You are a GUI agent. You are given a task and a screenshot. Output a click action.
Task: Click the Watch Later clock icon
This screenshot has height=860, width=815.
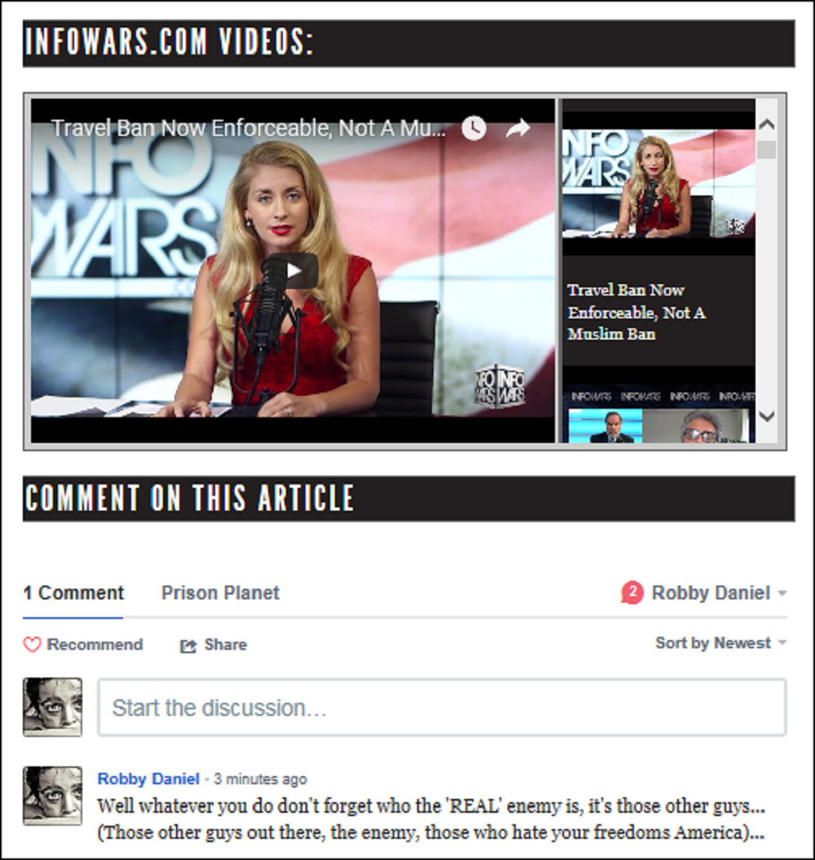[474, 128]
